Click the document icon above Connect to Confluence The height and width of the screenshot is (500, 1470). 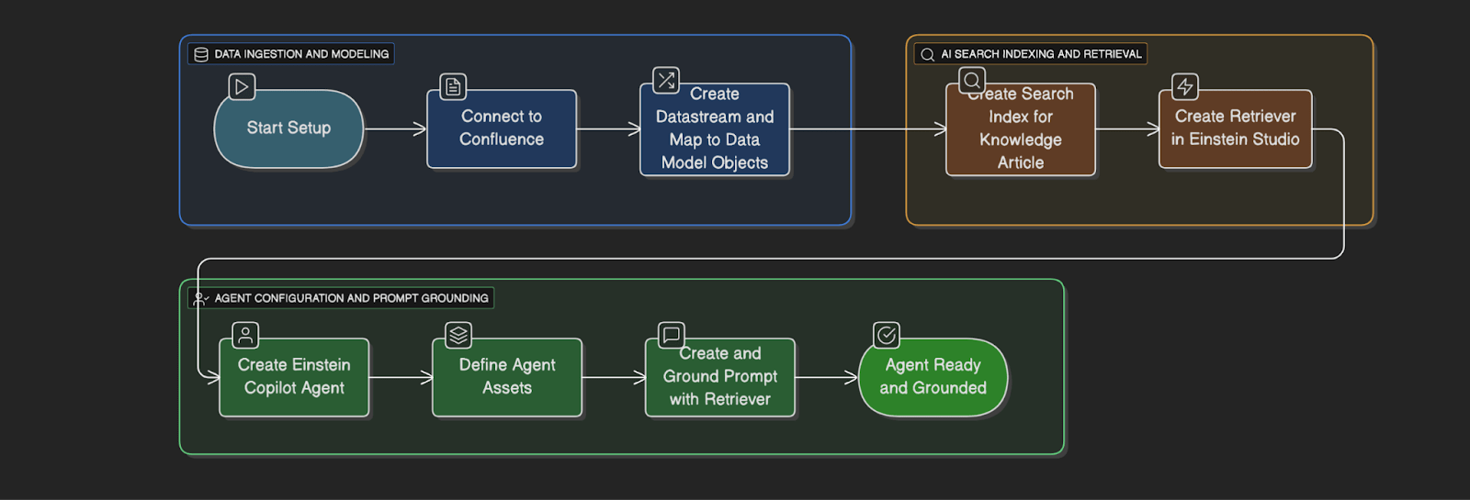(453, 87)
